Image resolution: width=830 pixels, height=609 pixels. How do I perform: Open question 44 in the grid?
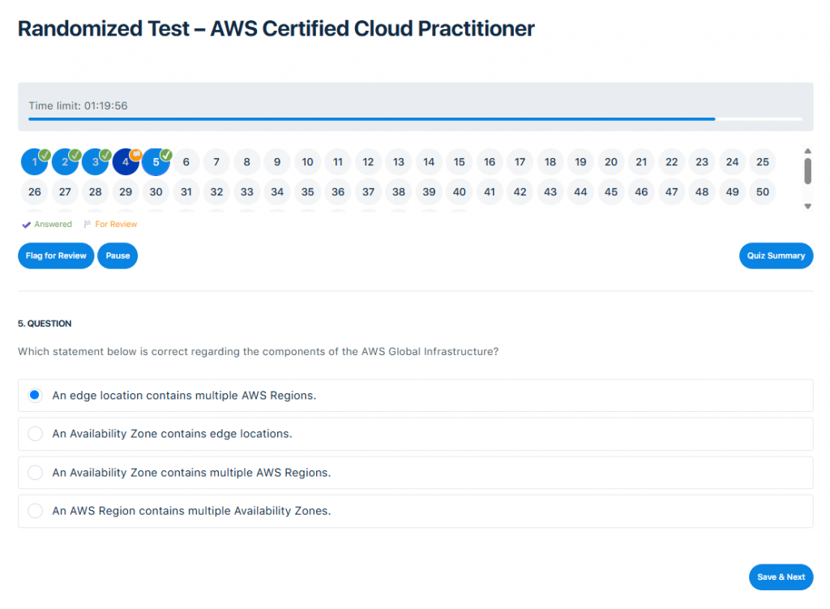point(580,191)
